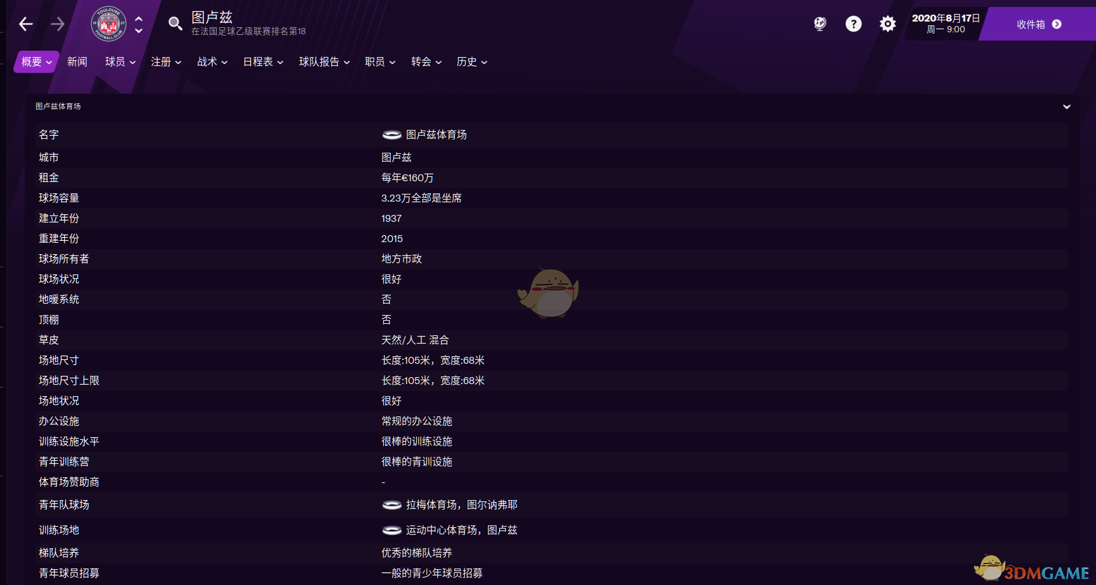Open the 图卢兹体育场 name link
This screenshot has height=585, width=1096.
436,134
